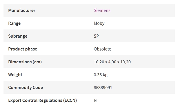180x108 pixels.
Task: Click the SP subrange value
Action: 96,36
